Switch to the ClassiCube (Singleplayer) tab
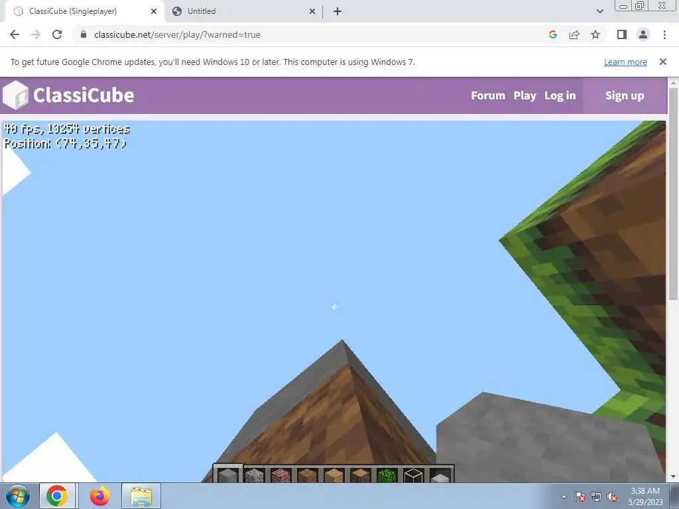 point(84,11)
